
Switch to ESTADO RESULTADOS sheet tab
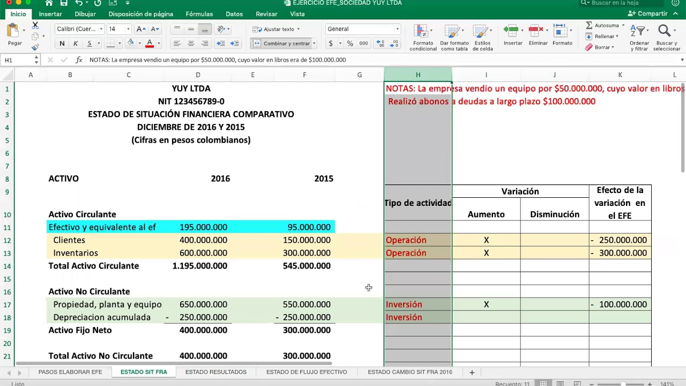pos(216,372)
